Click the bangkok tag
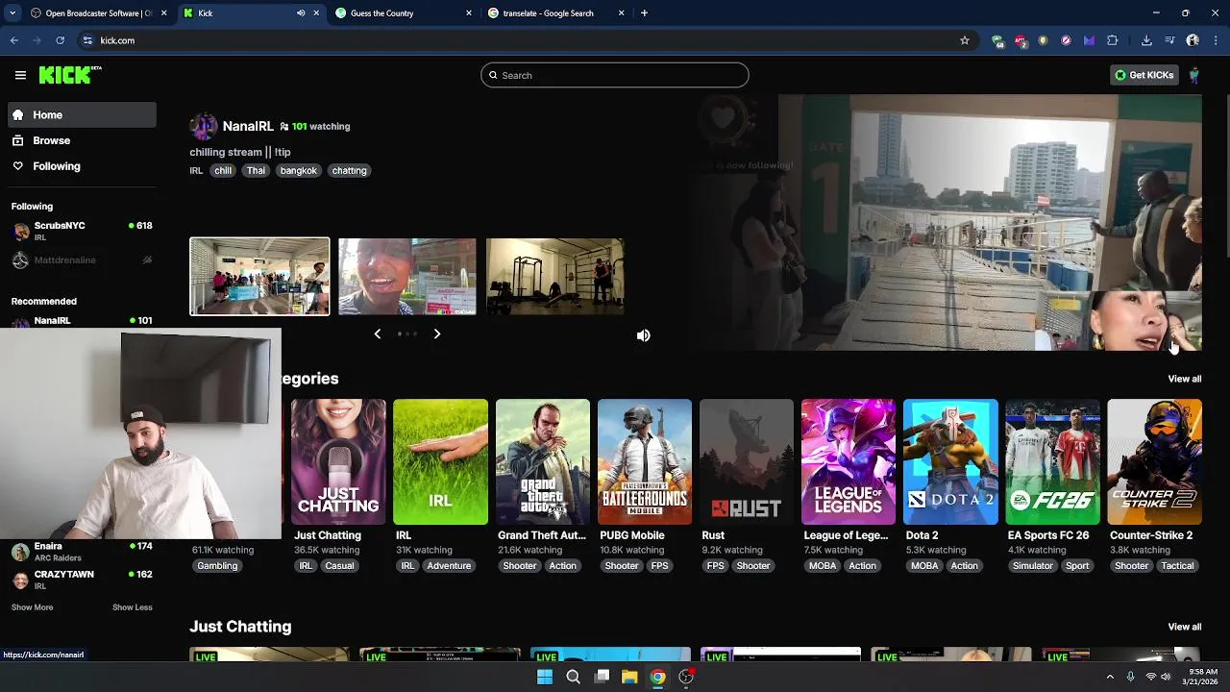 click(298, 170)
